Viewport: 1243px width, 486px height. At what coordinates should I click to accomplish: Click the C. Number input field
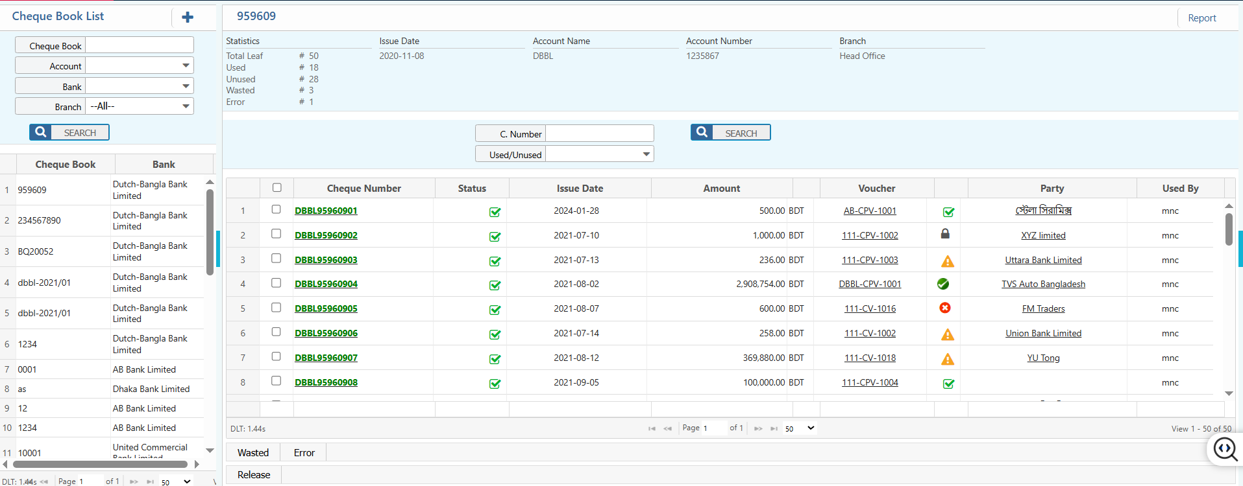click(x=599, y=133)
